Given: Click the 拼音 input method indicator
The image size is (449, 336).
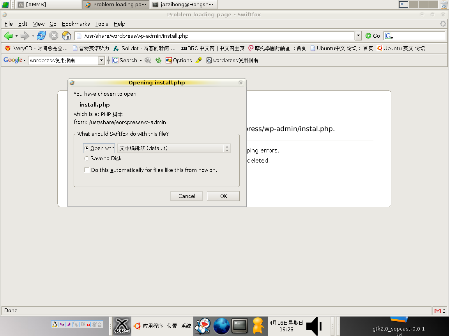Looking at the screenshot, I should tap(97, 325).
